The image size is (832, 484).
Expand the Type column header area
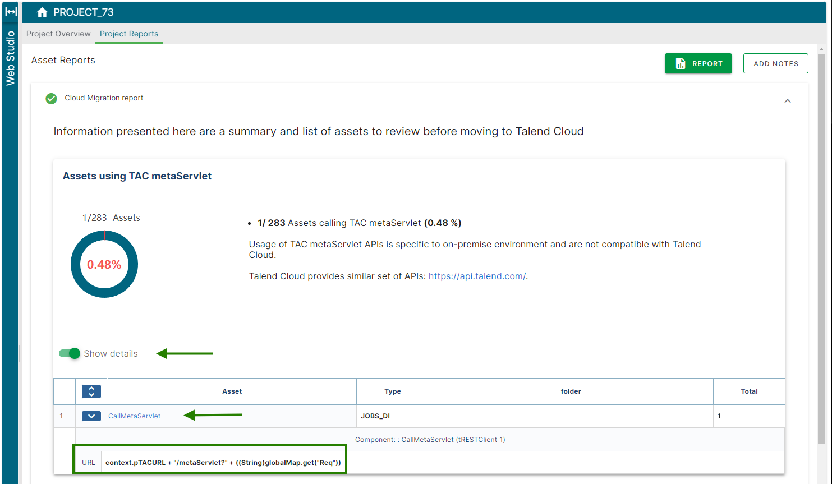[x=392, y=391]
